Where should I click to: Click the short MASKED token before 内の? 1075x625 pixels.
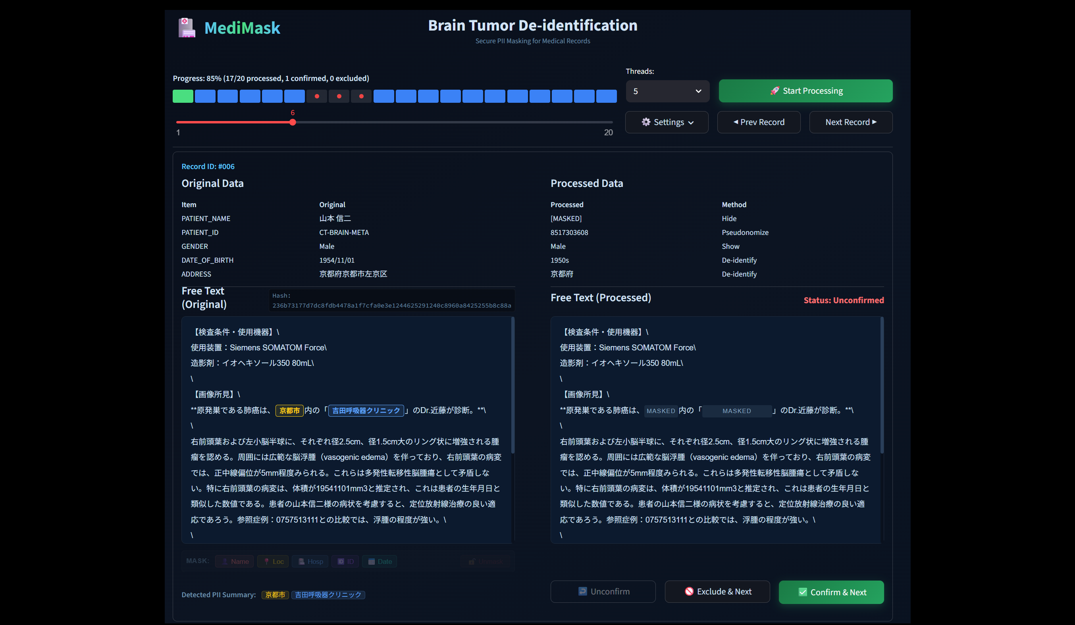click(x=661, y=411)
